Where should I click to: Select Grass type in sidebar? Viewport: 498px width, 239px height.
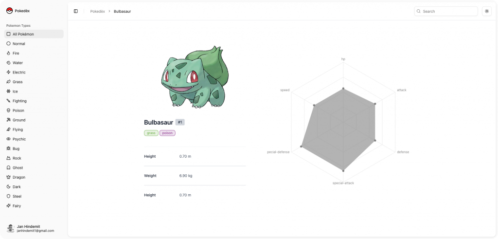pyautogui.click(x=18, y=82)
